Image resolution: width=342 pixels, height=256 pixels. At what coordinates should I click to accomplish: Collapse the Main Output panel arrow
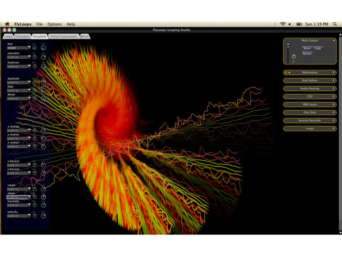pos(334,41)
